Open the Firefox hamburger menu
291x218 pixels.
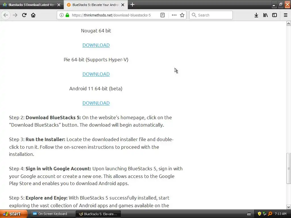[x=286, y=15]
